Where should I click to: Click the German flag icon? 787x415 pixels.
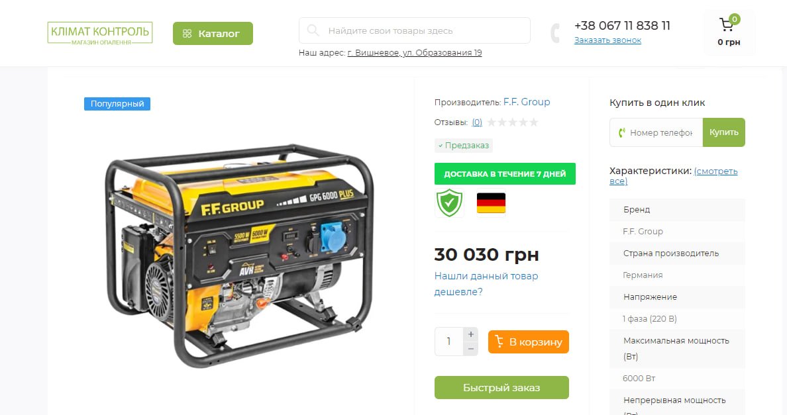tap(491, 203)
